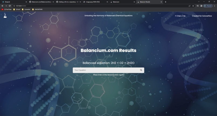Open the School bookmarks folder
Viewport: 217px width, 116px height.
pos(17,9)
